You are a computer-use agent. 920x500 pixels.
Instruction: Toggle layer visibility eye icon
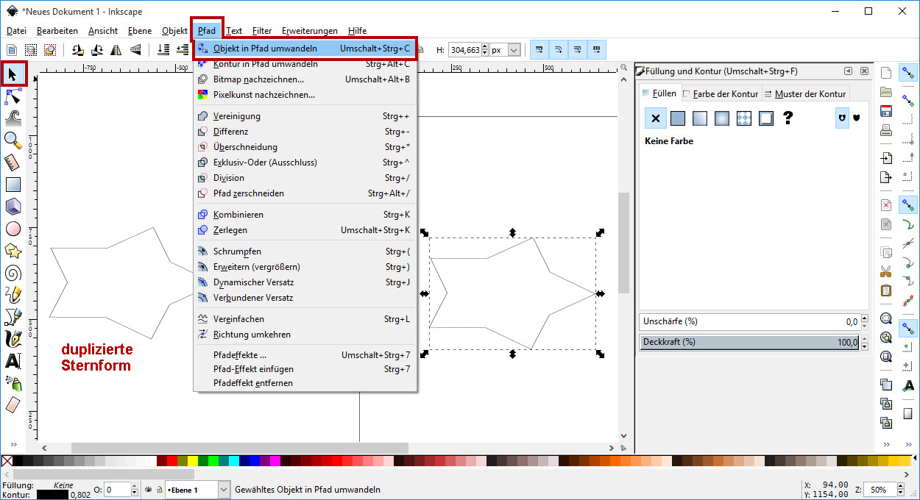(148, 490)
